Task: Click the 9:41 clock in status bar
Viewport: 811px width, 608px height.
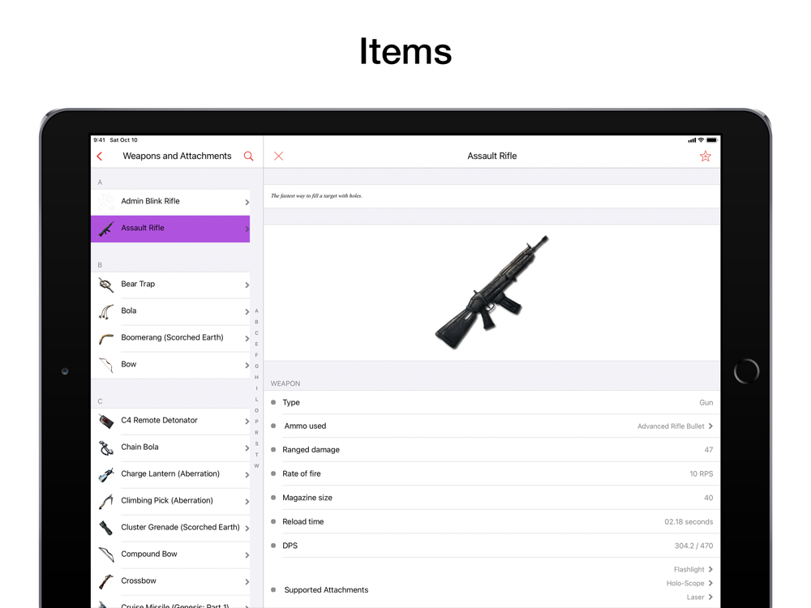Action: tap(99, 140)
